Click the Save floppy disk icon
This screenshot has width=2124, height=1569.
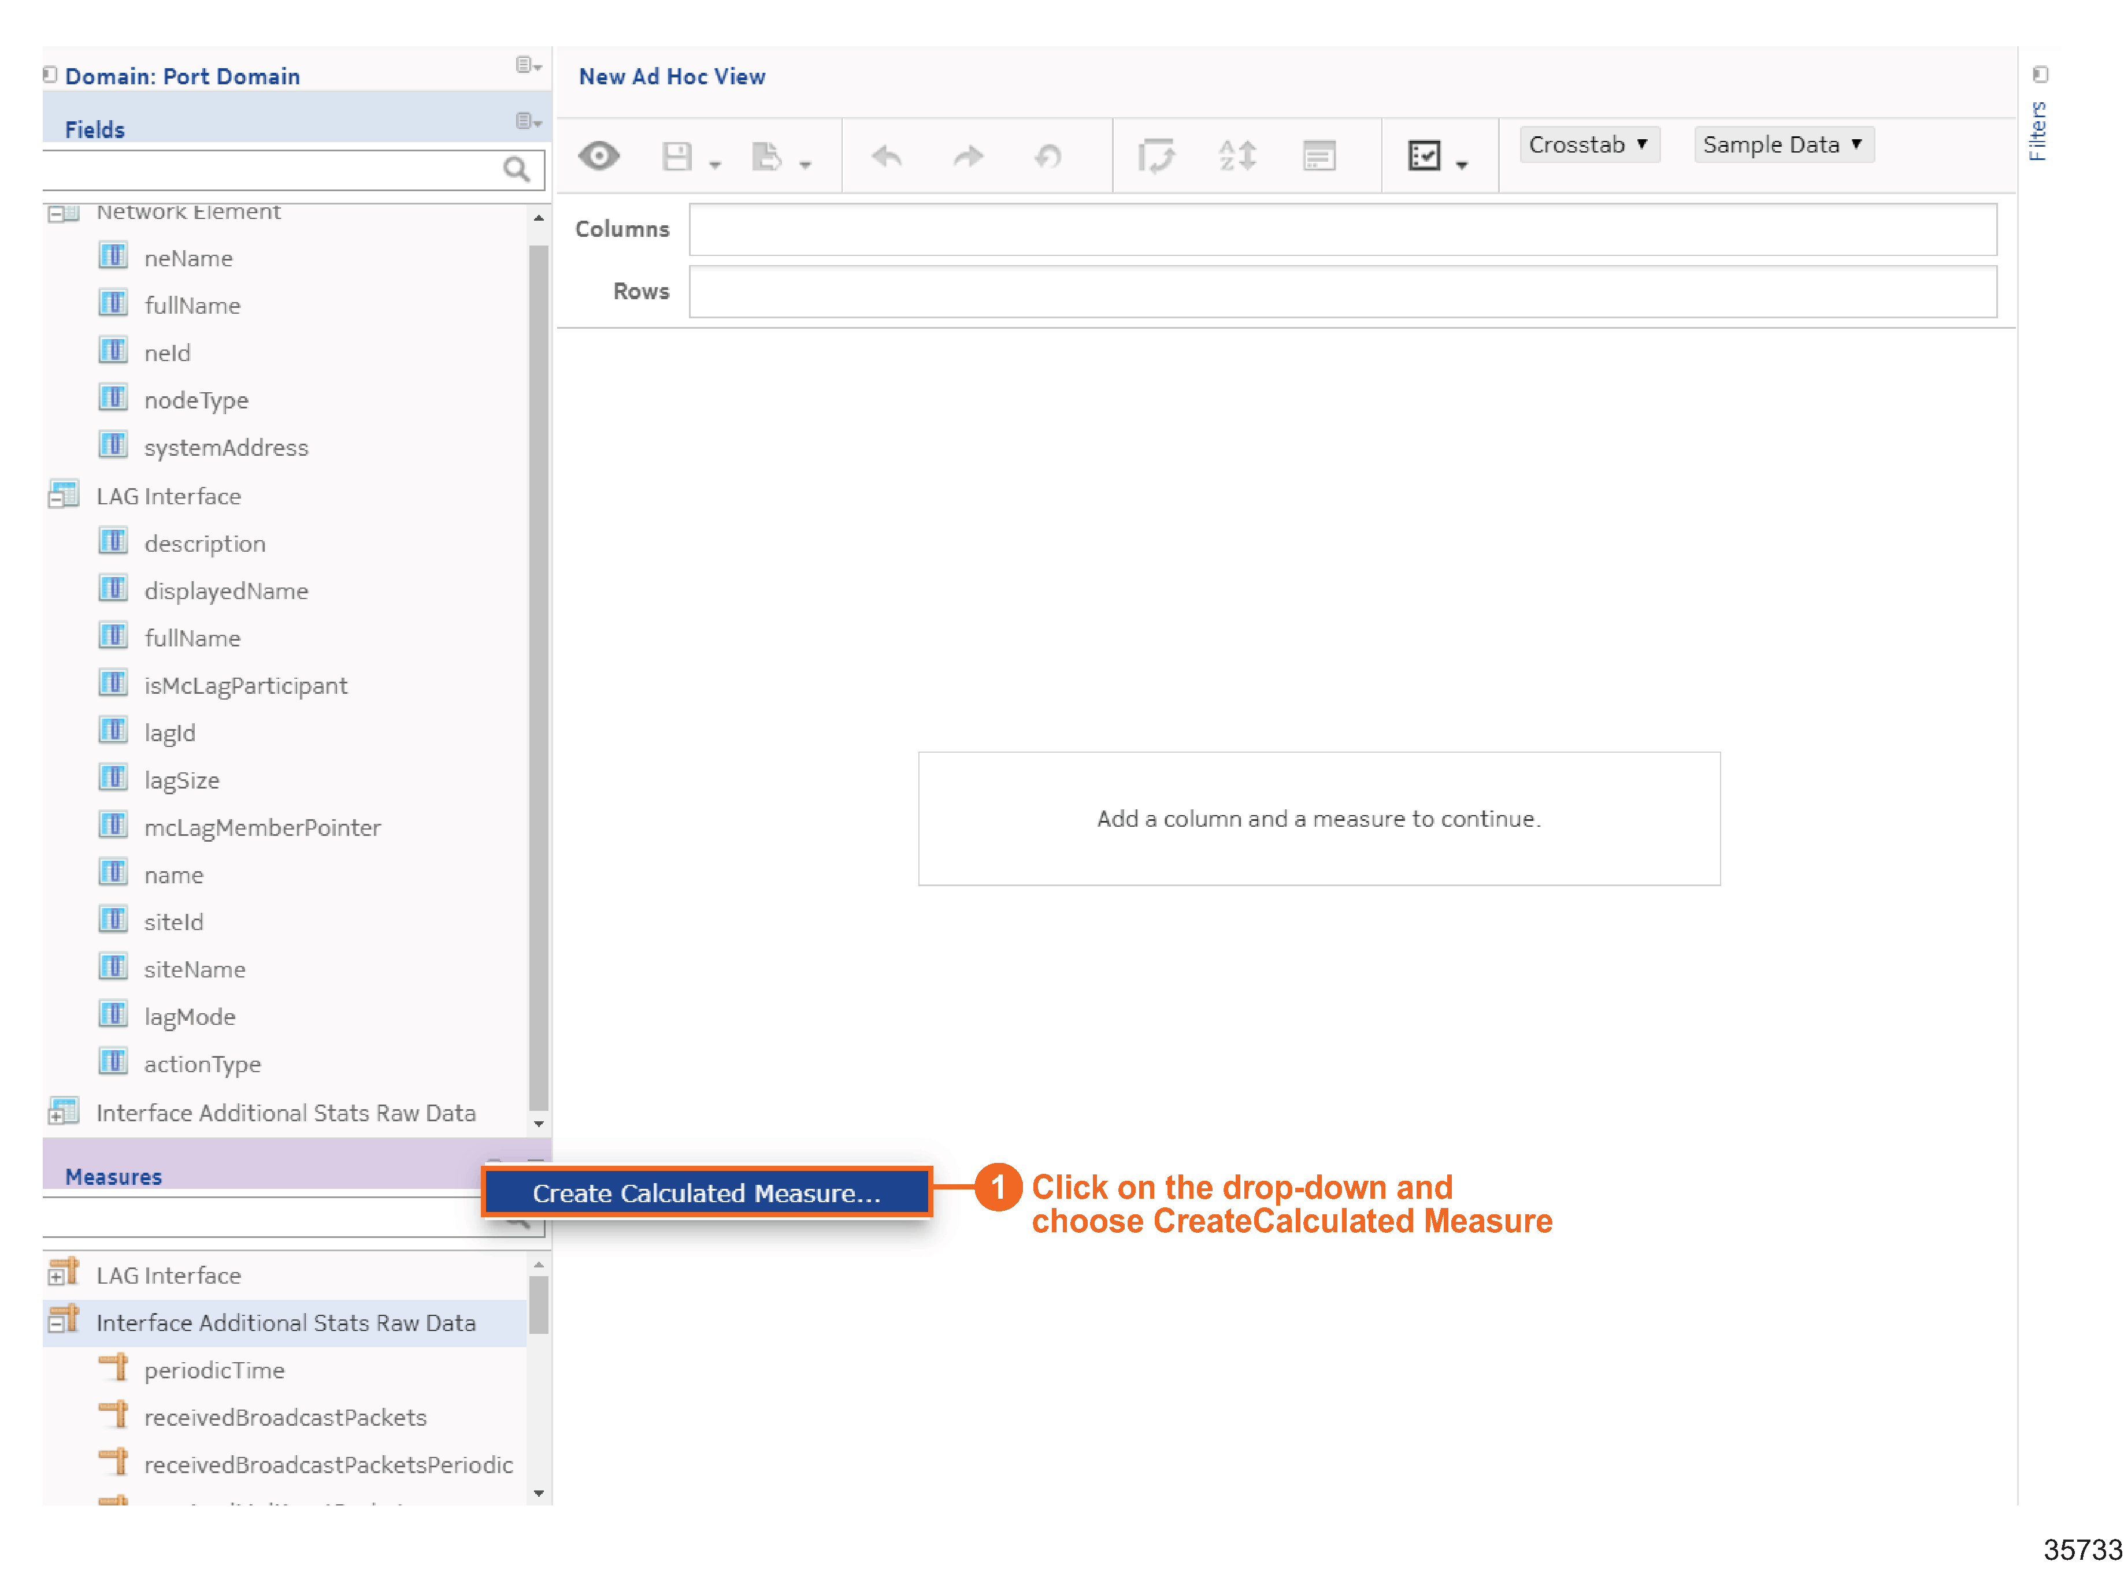[677, 157]
